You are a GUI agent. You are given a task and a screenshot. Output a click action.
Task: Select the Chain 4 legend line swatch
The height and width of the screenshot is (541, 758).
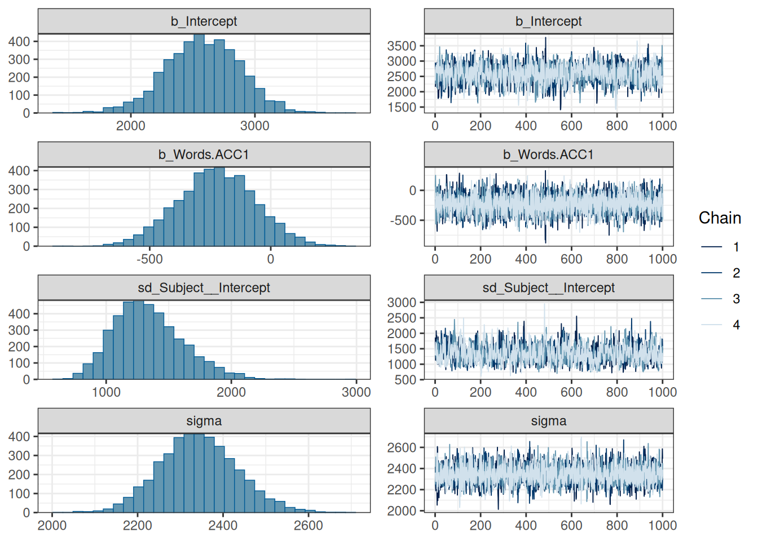pos(712,325)
